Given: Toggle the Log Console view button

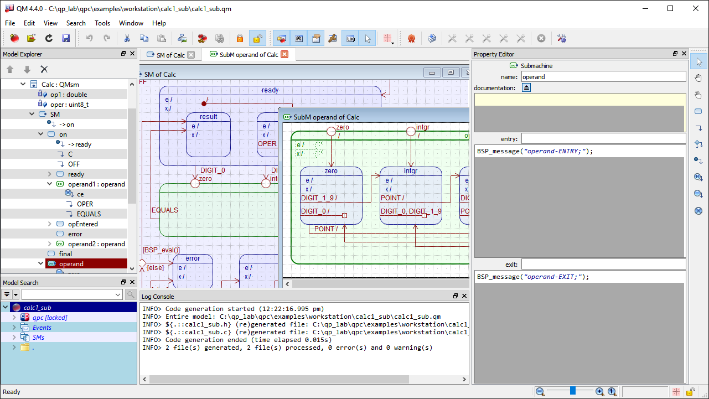Looking at the screenshot, I should (x=350, y=38).
